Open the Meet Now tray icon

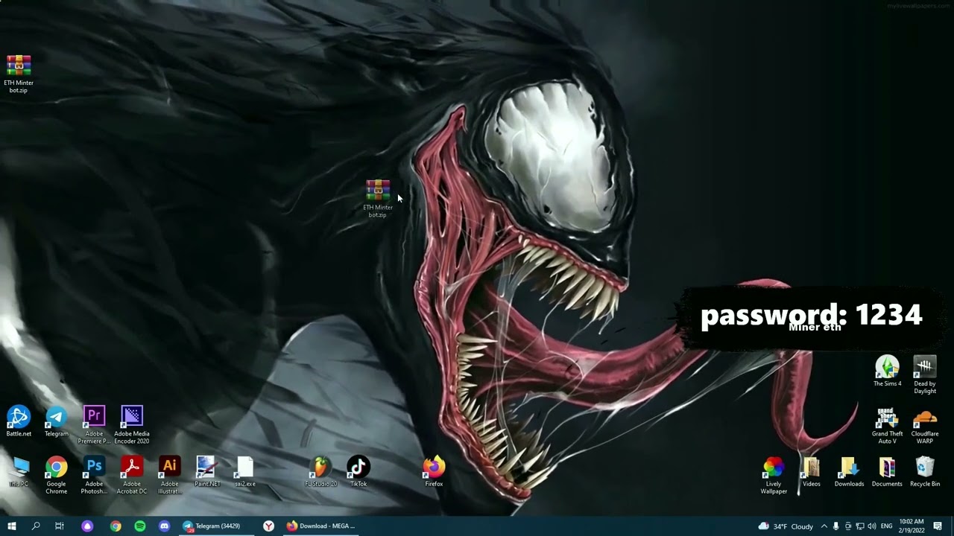point(847,526)
